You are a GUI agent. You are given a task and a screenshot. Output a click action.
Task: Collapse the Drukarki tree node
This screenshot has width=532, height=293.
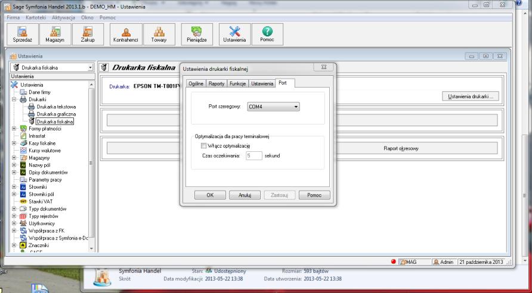tap(14, 99)
